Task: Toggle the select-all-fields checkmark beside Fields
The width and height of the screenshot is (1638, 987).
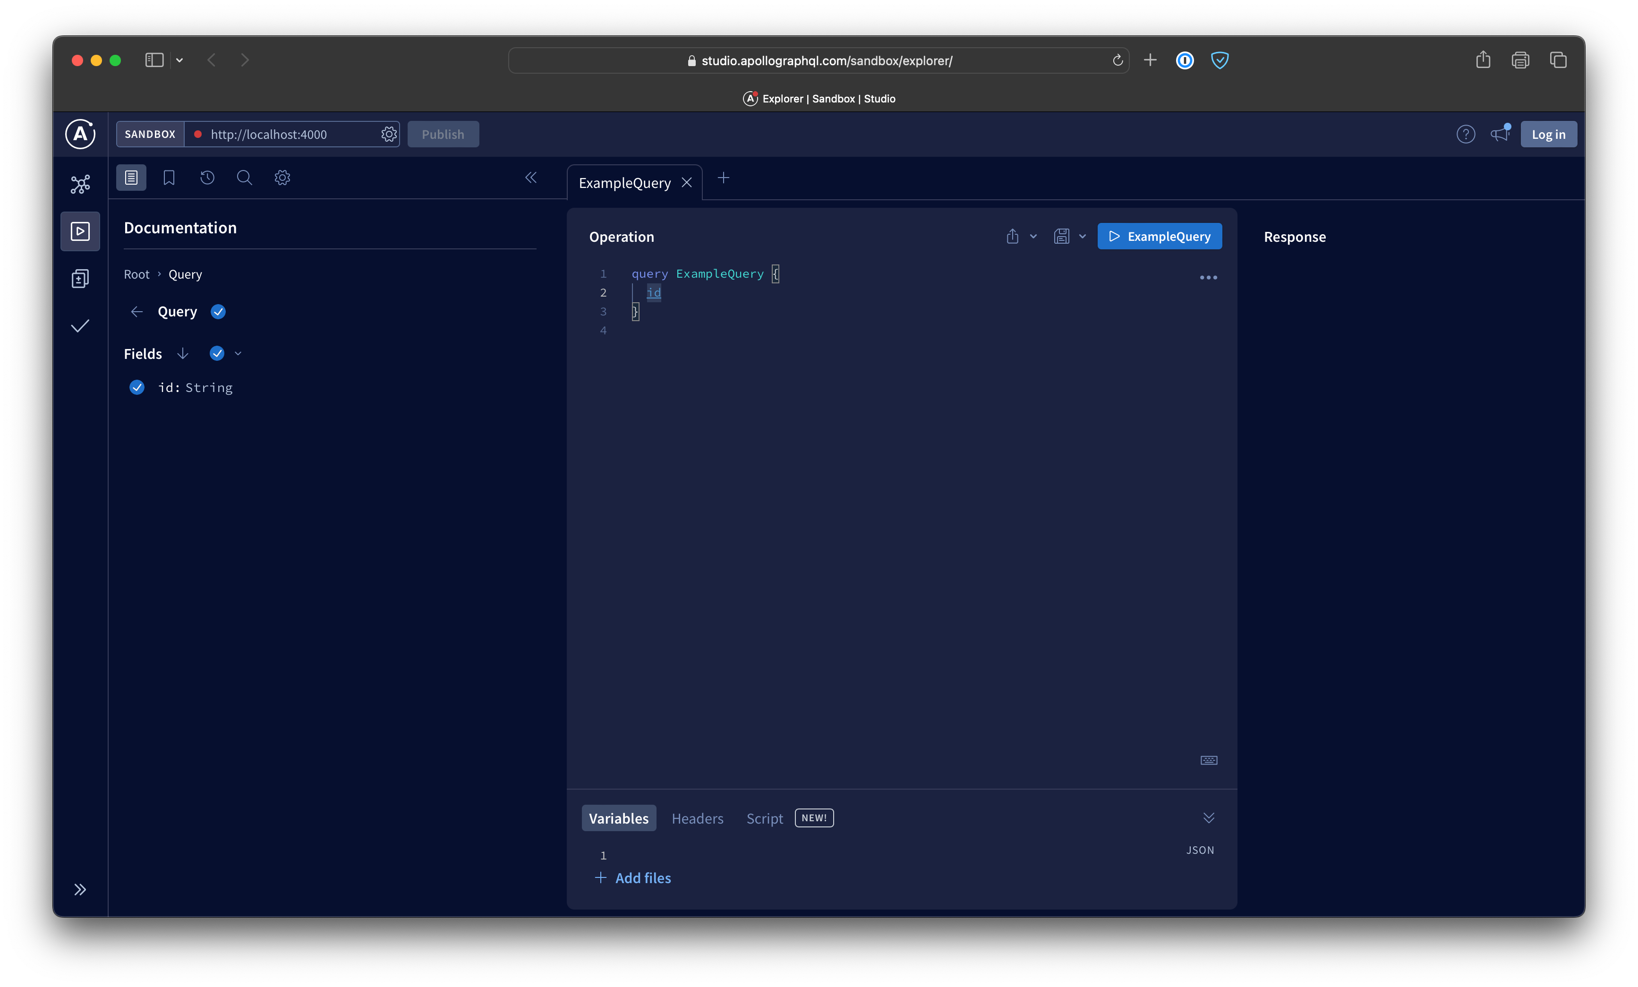Action: [217, 354]
